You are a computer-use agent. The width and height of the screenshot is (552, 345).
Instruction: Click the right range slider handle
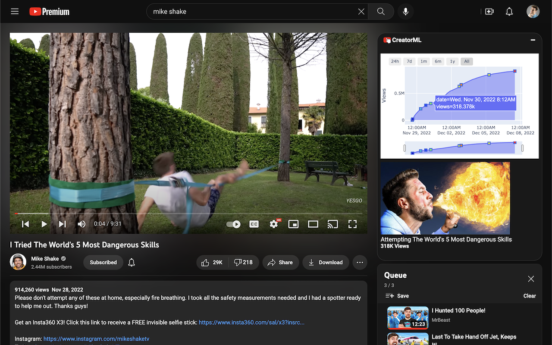tap(522, 148)
